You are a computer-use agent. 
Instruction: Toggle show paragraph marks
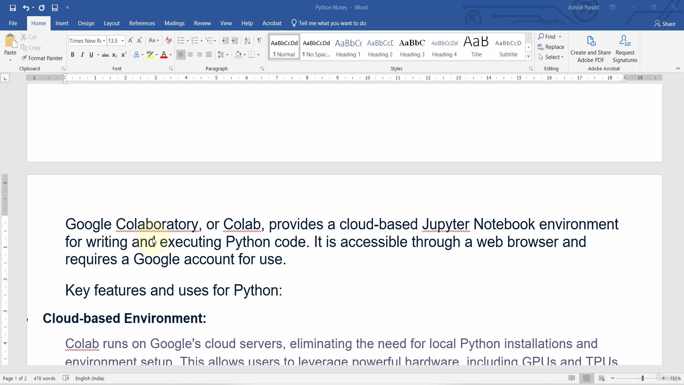[x=259, y=41]
